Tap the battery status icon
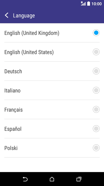 [88, 4]
